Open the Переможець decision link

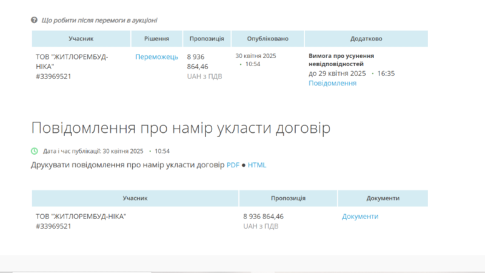point(156,57)
